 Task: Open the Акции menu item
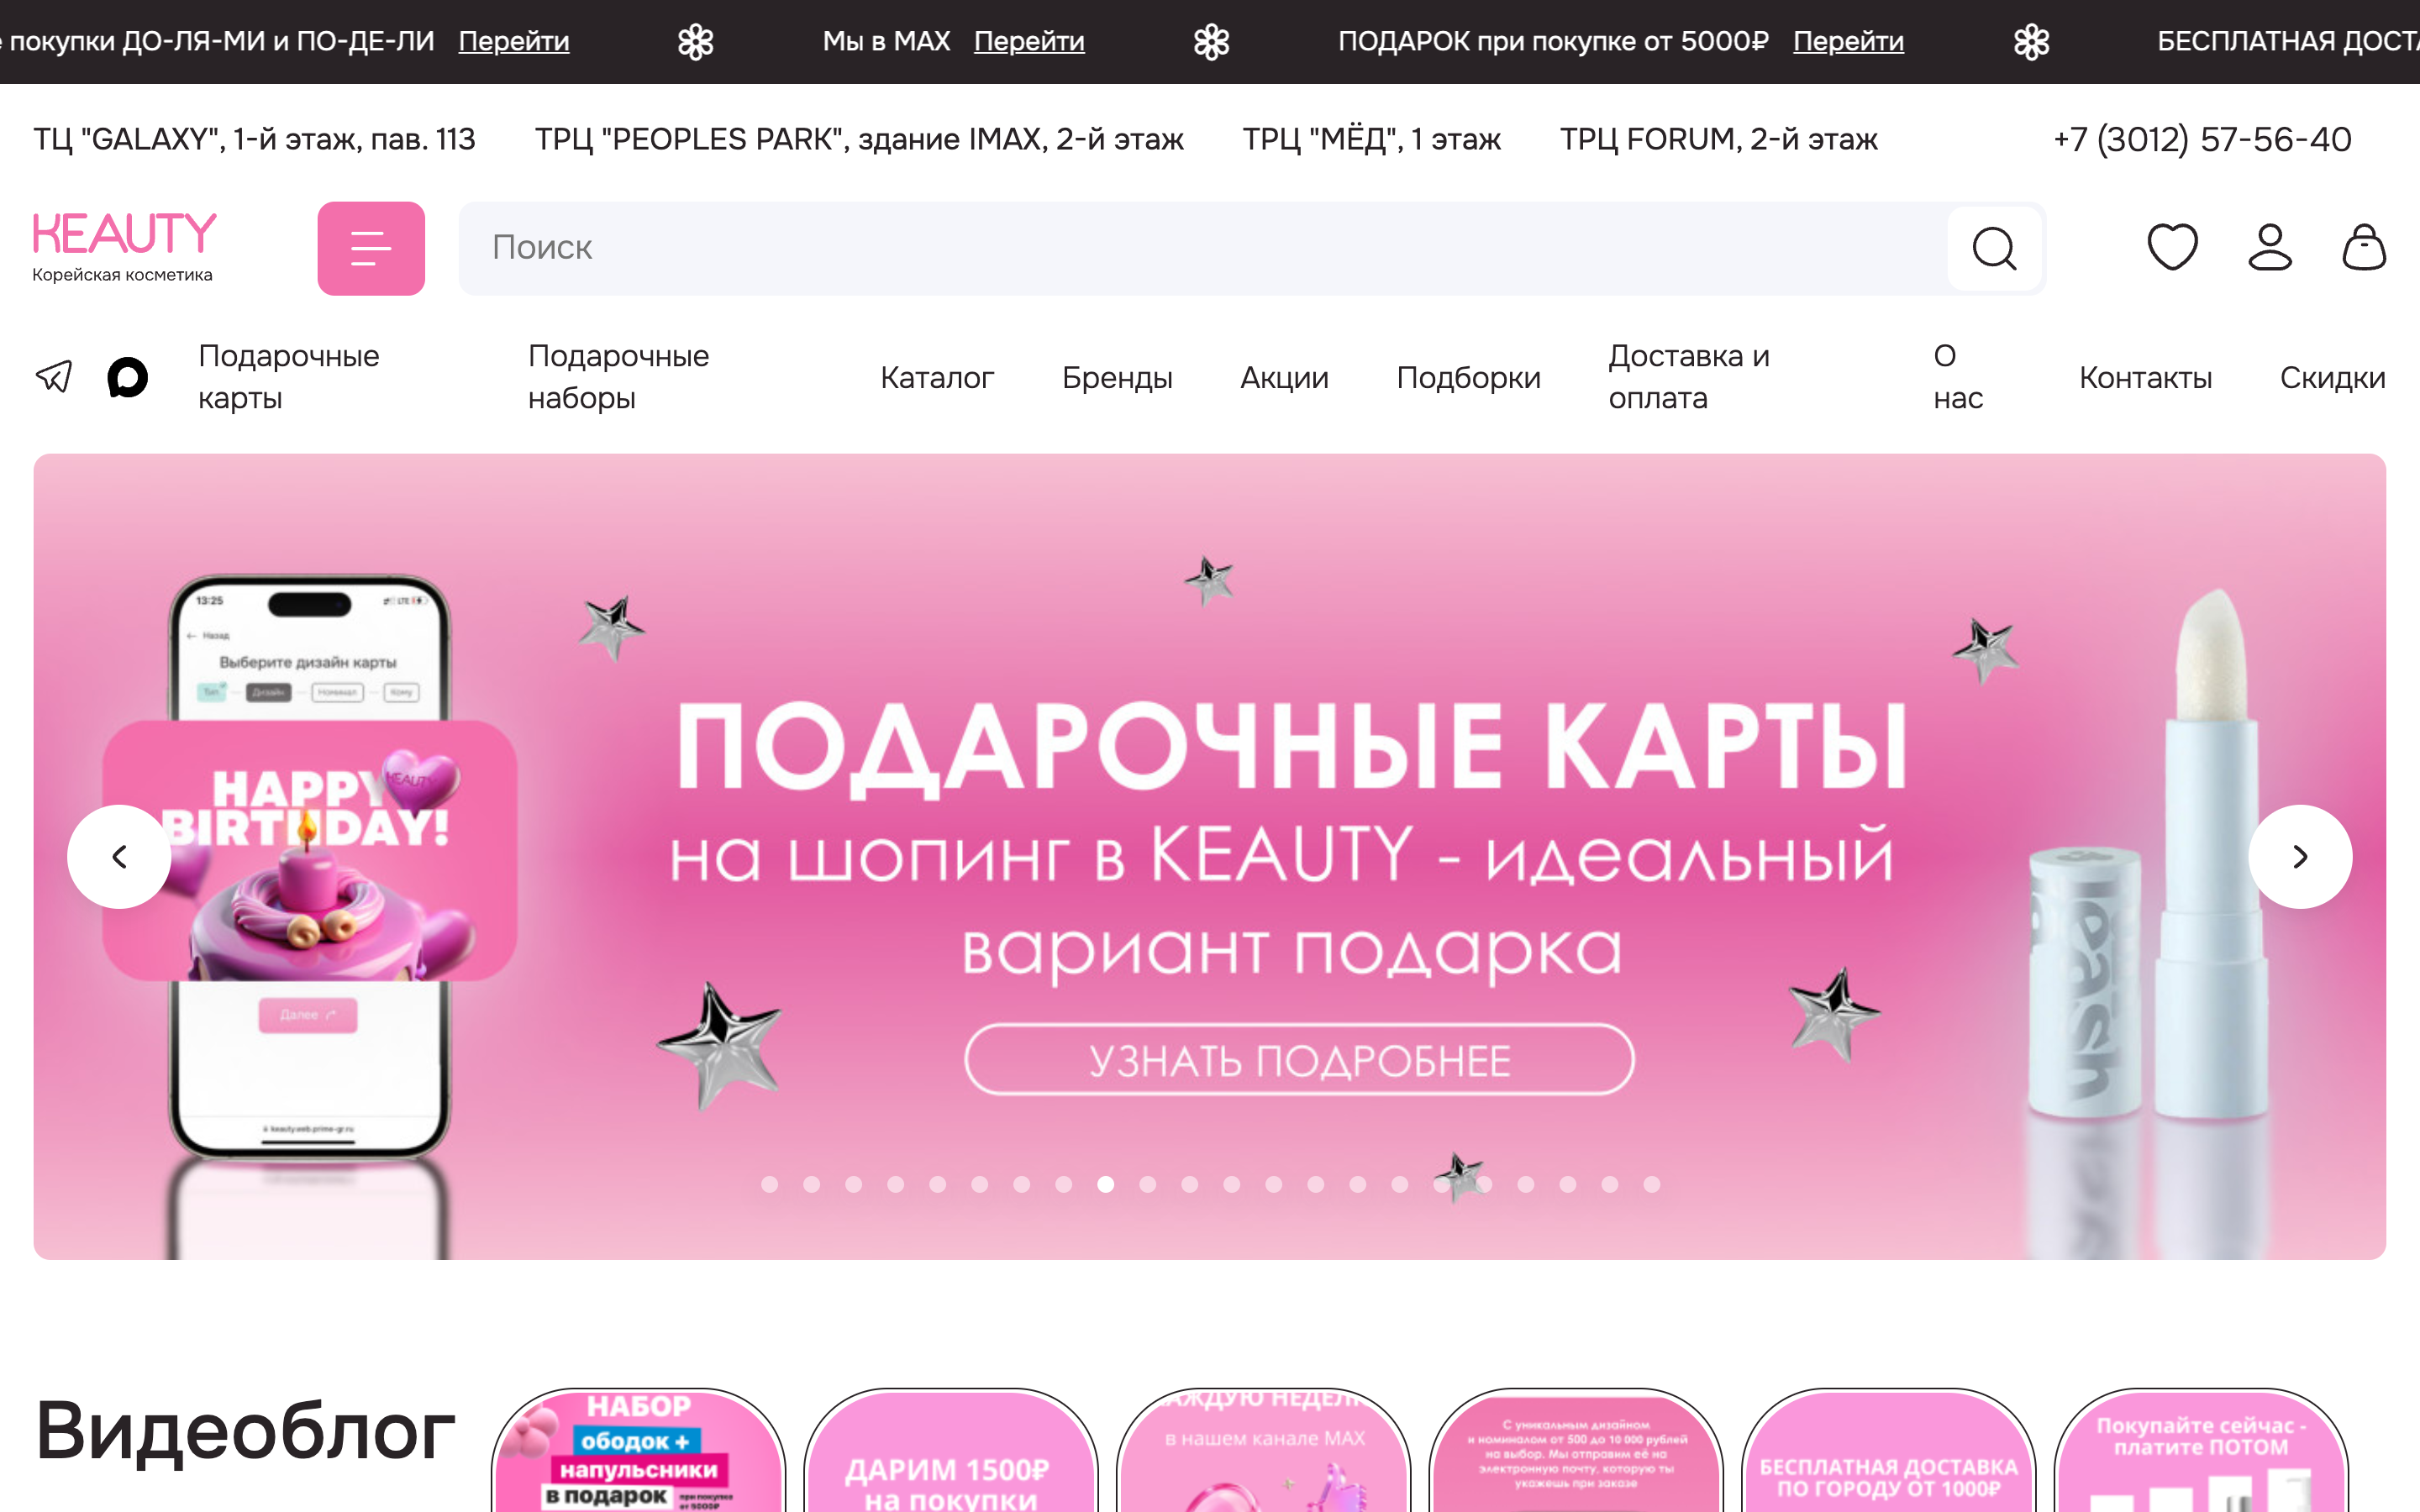pos(1284,378)
